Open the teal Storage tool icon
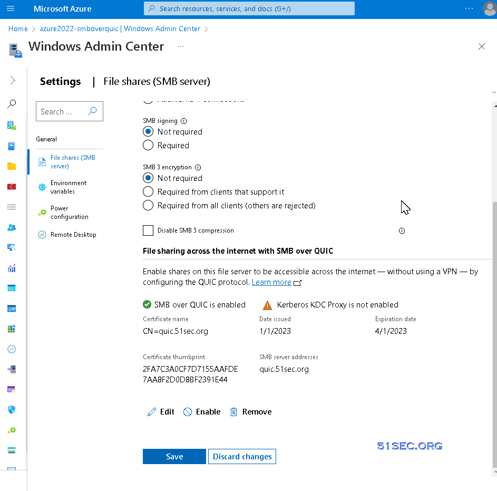This screenshot has height=491, width=497. coord(12,450)
